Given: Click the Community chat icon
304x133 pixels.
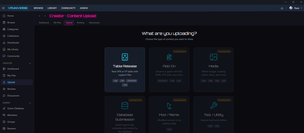Looking at the screenshot, I should point(4,56).
